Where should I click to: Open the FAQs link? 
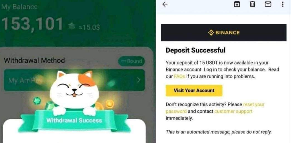(x=179, y=76)
